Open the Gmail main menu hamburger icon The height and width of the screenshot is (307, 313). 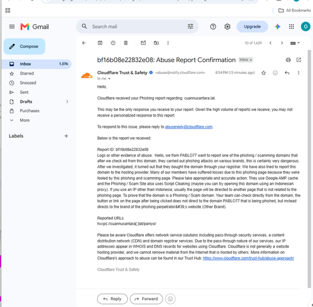pos(12,26)
